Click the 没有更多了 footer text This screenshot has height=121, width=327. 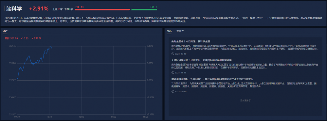pos(245,100)
